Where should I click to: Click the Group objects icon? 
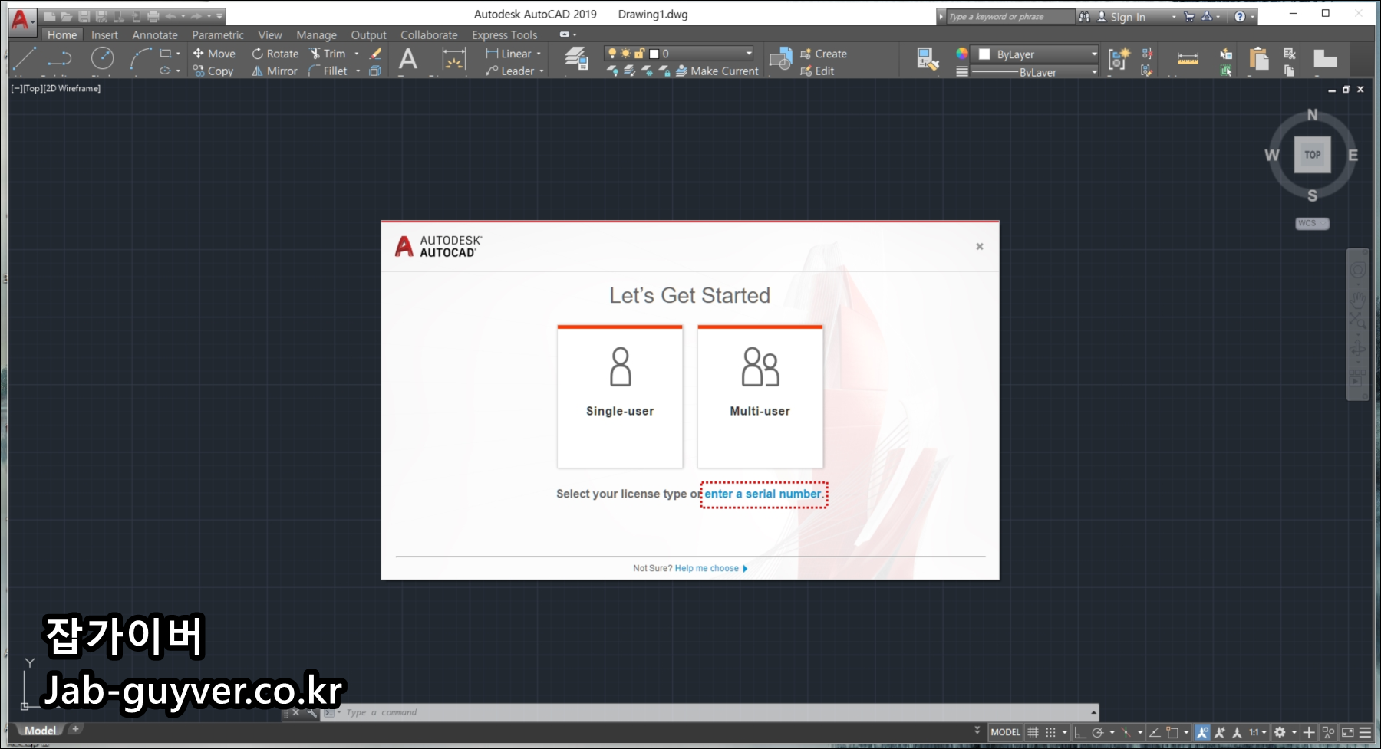point(1119,58)
